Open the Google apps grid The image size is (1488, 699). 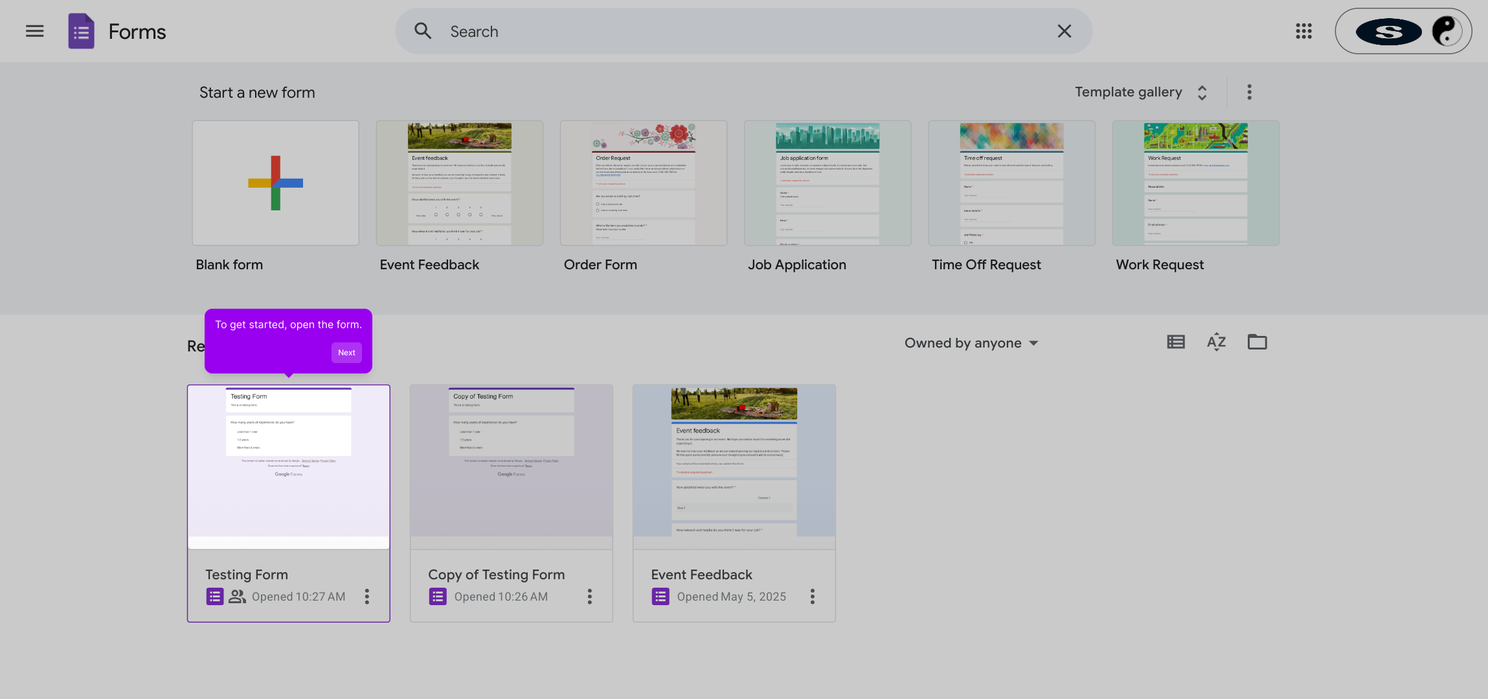click(x=1303, y=31)
